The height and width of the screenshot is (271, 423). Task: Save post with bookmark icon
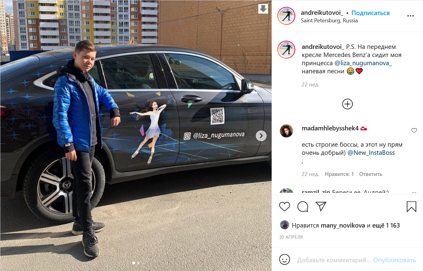coord(411,207)
